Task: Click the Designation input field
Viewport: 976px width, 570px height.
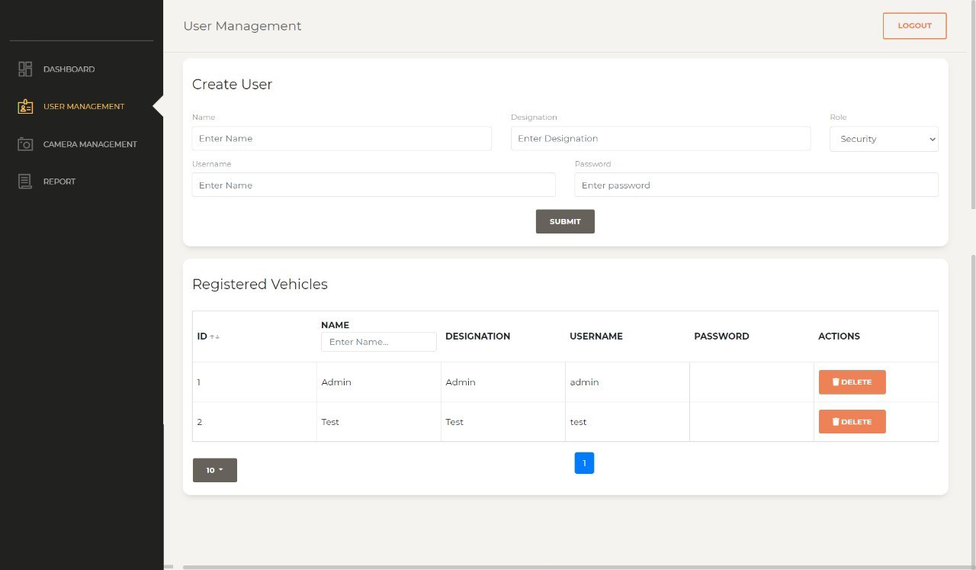Action: [660, 139]
